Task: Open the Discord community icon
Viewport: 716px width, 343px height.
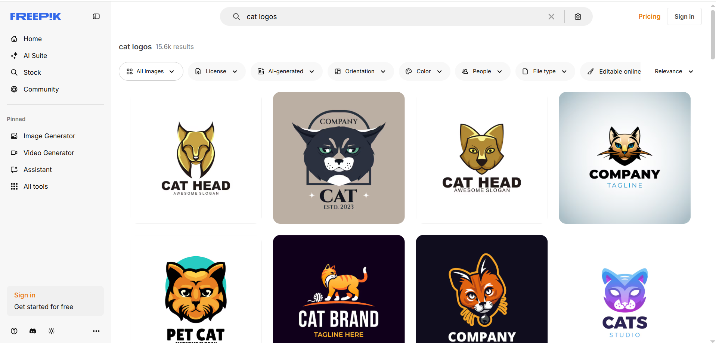Action: click(x=32, y=331)
